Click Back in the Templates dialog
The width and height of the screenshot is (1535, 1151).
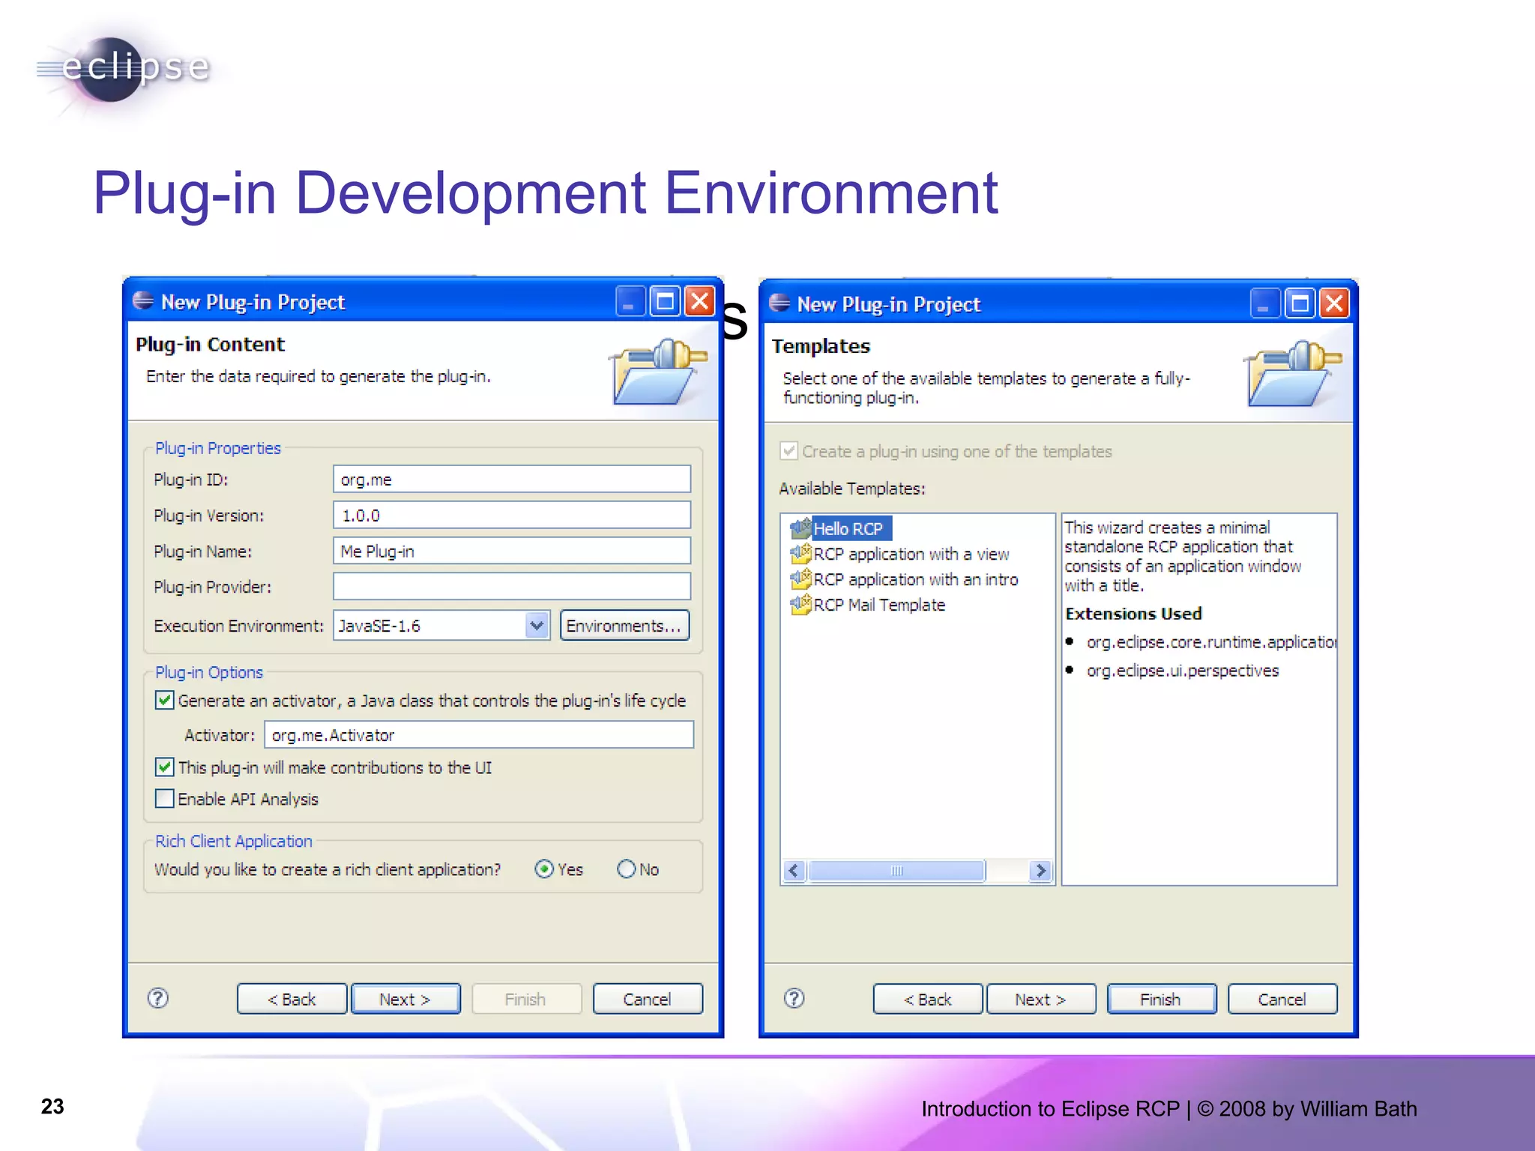click(x=927, y=999)
